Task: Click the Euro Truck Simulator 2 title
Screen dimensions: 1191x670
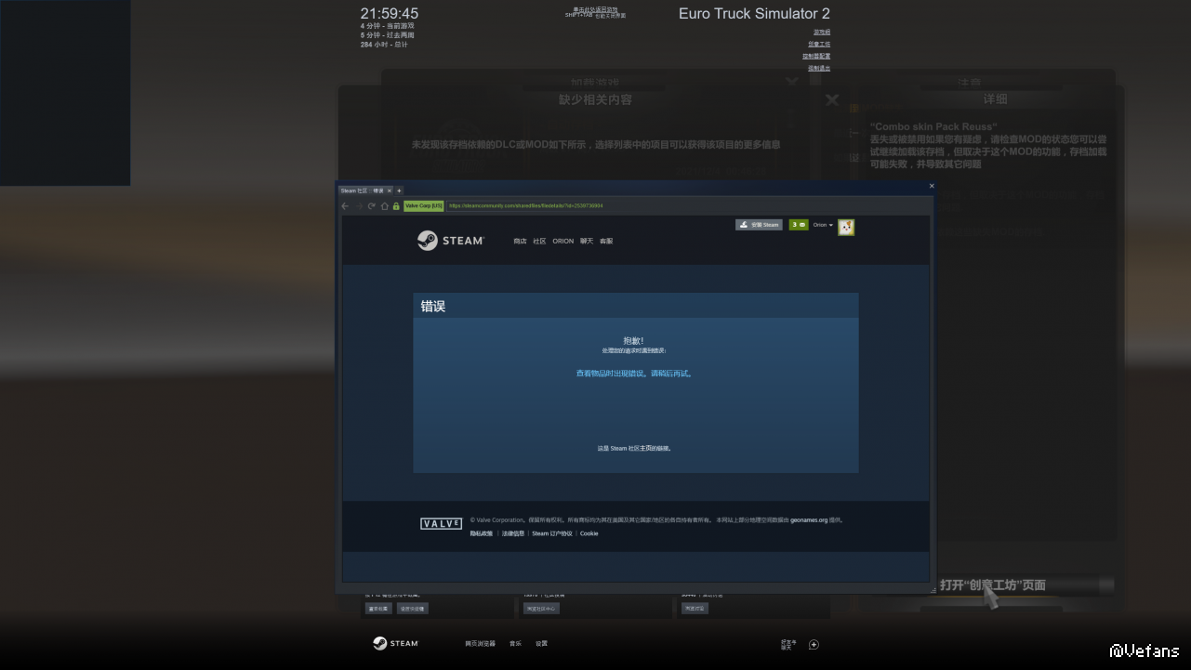Action: [x=754, y=14]
